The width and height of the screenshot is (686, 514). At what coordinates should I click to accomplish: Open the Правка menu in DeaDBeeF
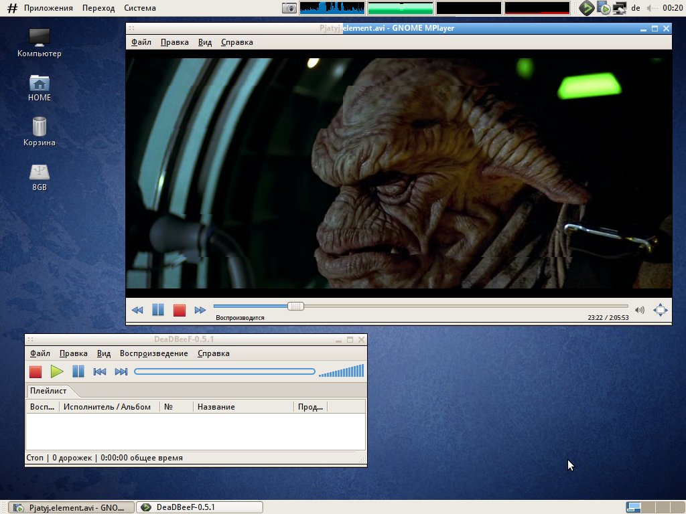pos(74,353)
